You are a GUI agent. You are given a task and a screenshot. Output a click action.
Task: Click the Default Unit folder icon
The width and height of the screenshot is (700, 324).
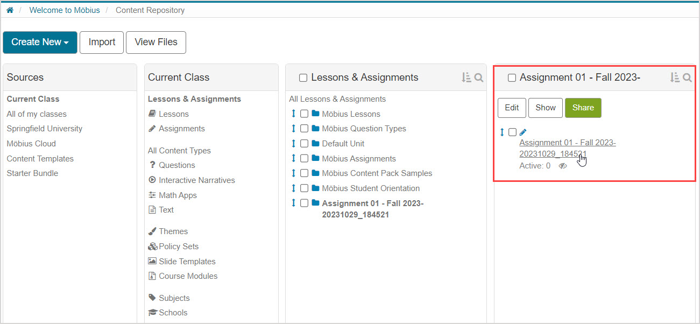(315, 144)
